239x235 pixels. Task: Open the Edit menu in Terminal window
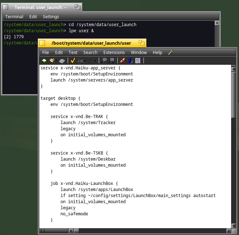point(33,16)
